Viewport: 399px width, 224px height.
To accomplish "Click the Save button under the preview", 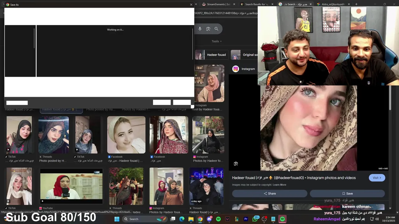I will (347, 194).
